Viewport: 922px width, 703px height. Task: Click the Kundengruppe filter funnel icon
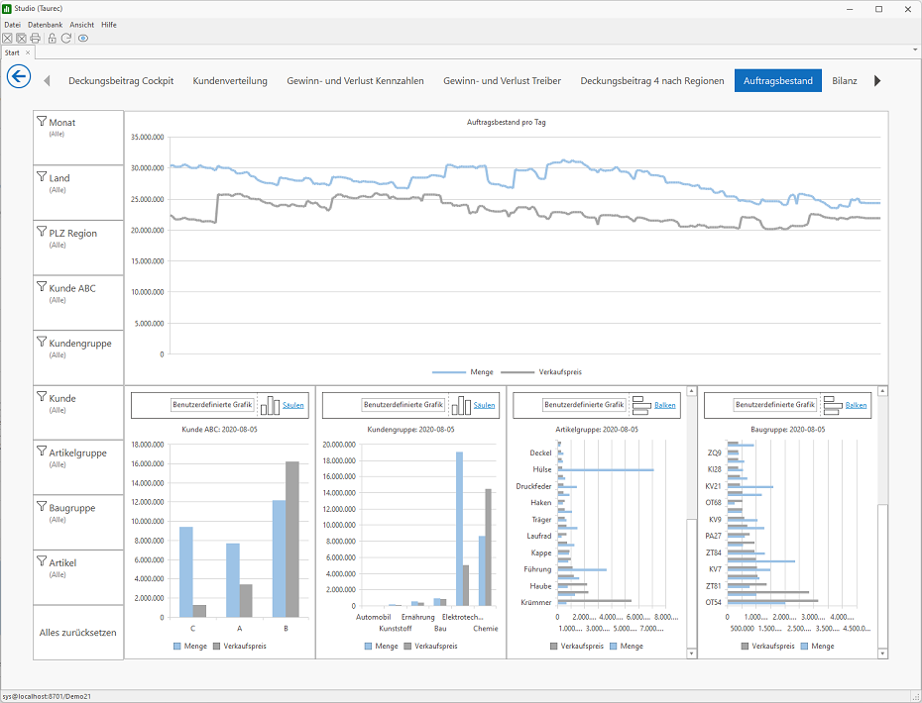[42, 342]
